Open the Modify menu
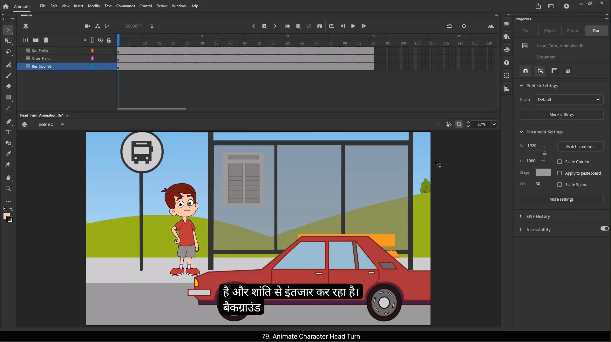The height and width of the screenshot is (342, 611). click(94, 6)
